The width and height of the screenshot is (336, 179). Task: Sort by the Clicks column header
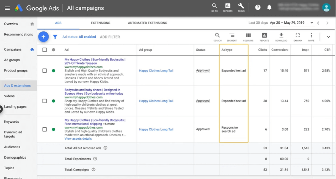262,50
